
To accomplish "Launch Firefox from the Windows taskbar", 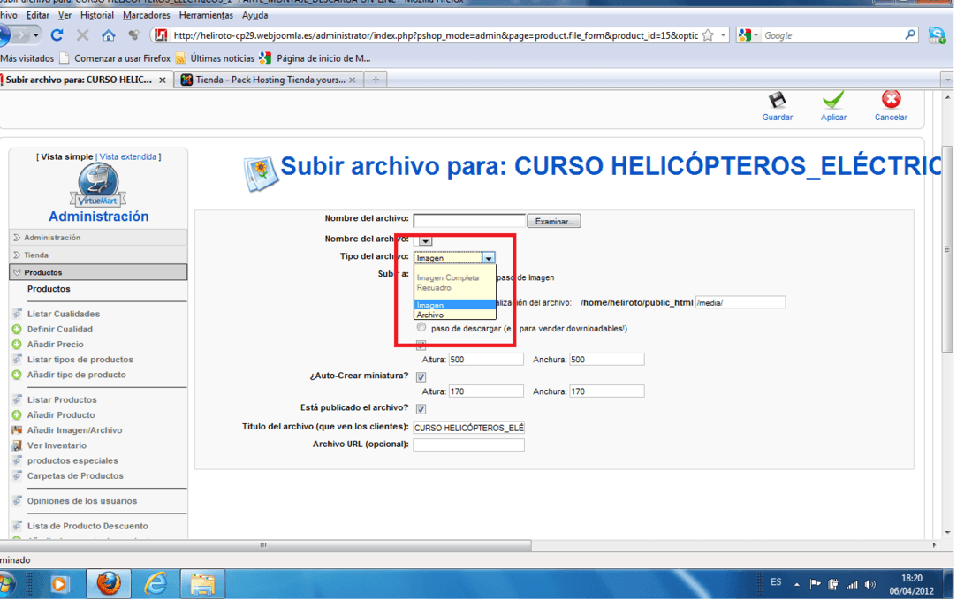I will pos(109,584).
